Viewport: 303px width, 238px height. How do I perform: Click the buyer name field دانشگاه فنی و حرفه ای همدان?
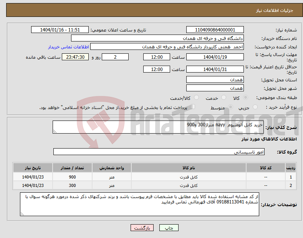click(157, 38)
